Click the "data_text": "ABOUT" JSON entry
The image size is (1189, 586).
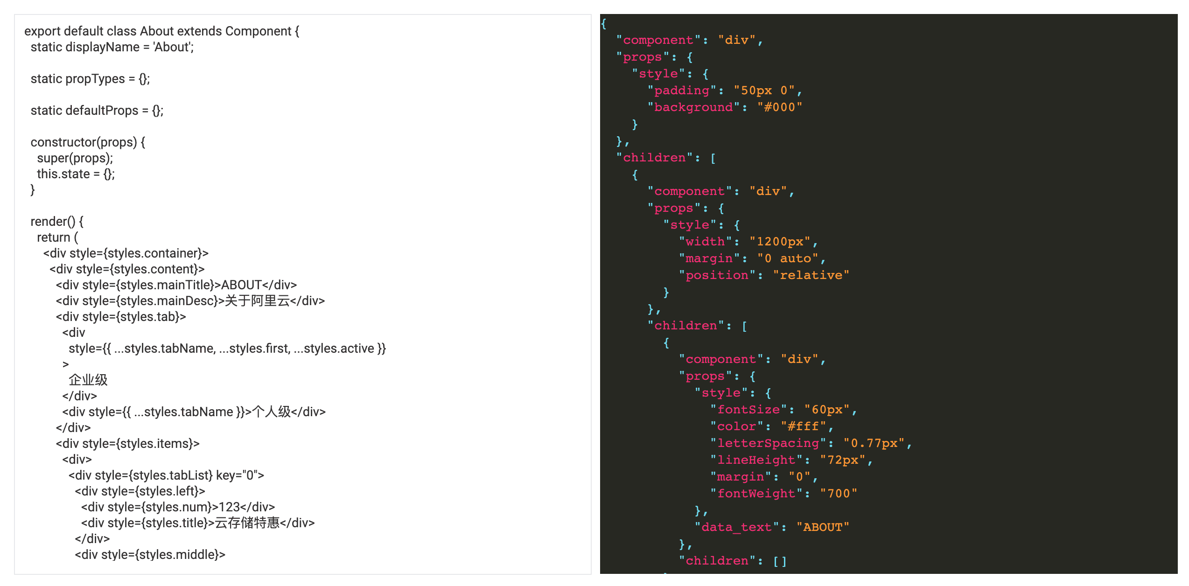click(772, 527)
